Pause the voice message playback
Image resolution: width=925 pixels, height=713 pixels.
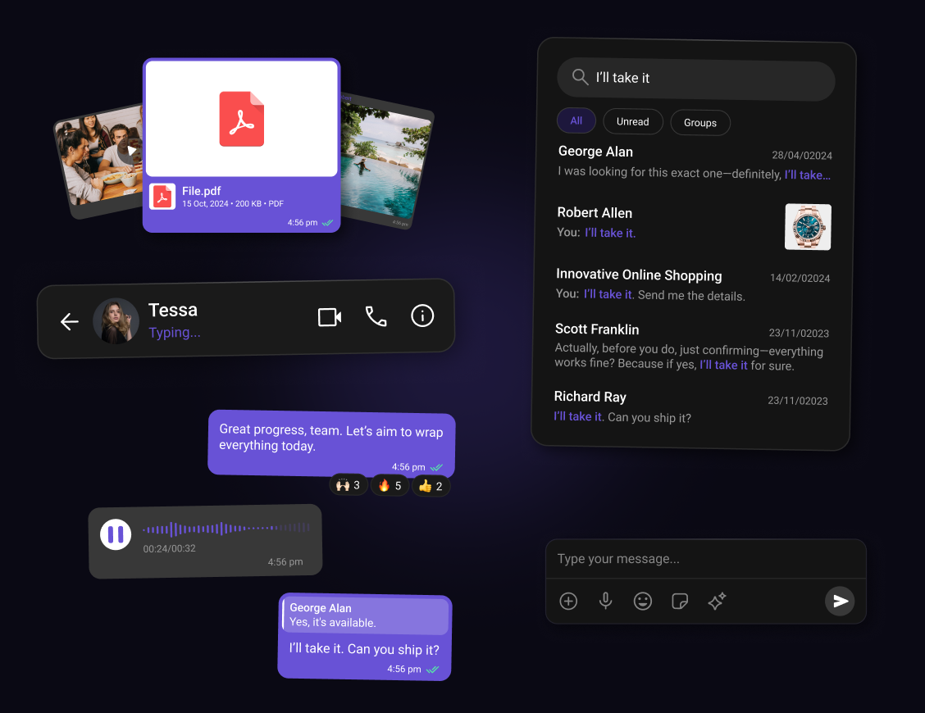point(116,535)
